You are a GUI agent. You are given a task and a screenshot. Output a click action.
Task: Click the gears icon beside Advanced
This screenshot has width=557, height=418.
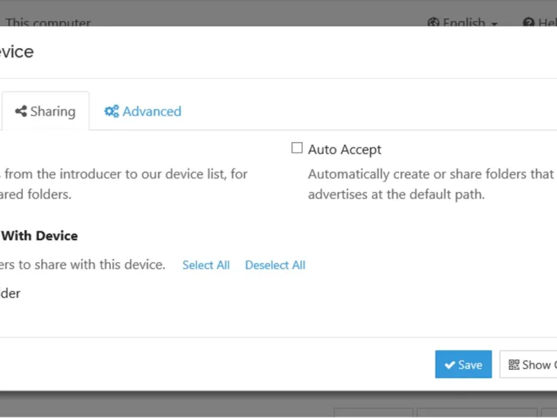click(111, 111)
